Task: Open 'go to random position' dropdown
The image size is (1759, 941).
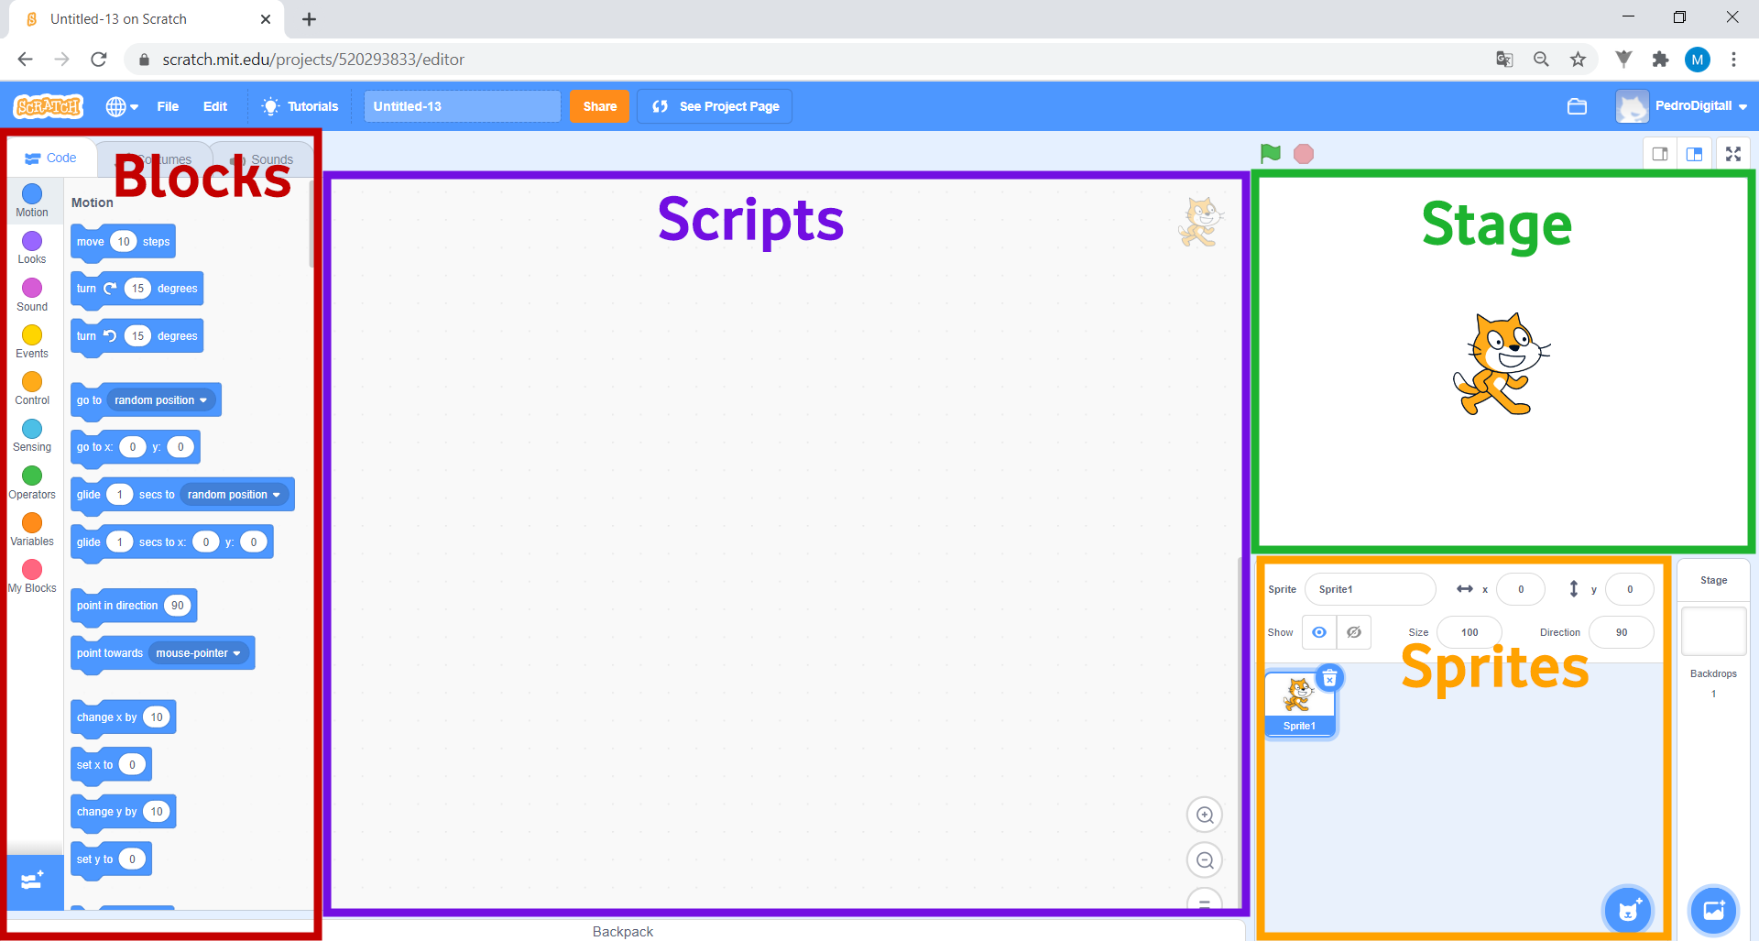Action: (x=161, y=400)
